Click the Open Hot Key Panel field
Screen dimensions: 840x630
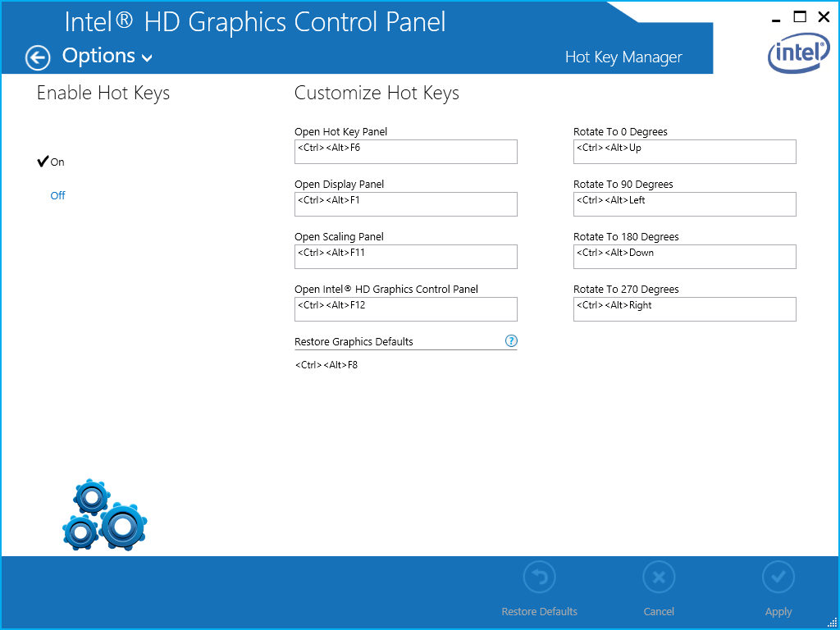coord(405,152)
